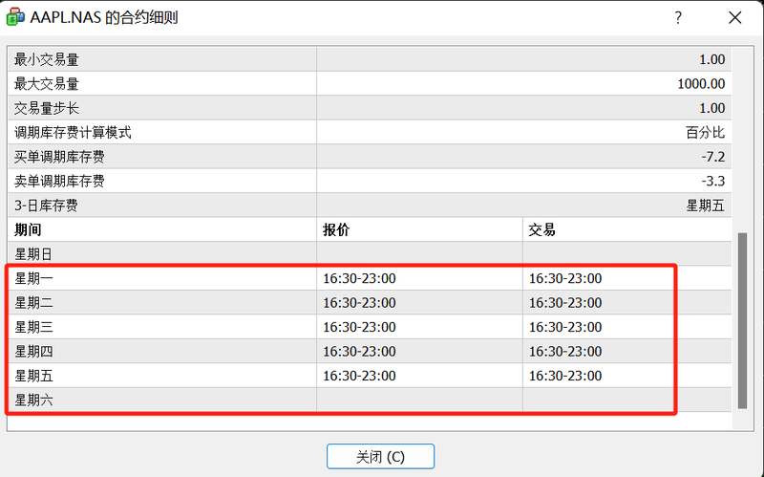Select the 最小交易量 row label

click(x=46, y=59)
